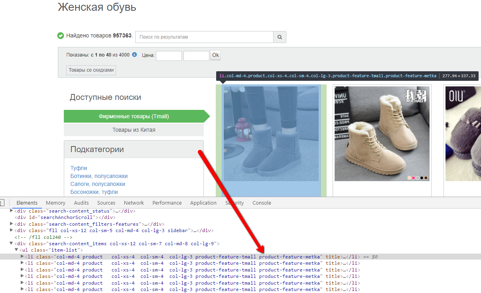This screenshot has height=293, width=481.
Task: Switch to the Sources tab
Action: pos(106,203)
